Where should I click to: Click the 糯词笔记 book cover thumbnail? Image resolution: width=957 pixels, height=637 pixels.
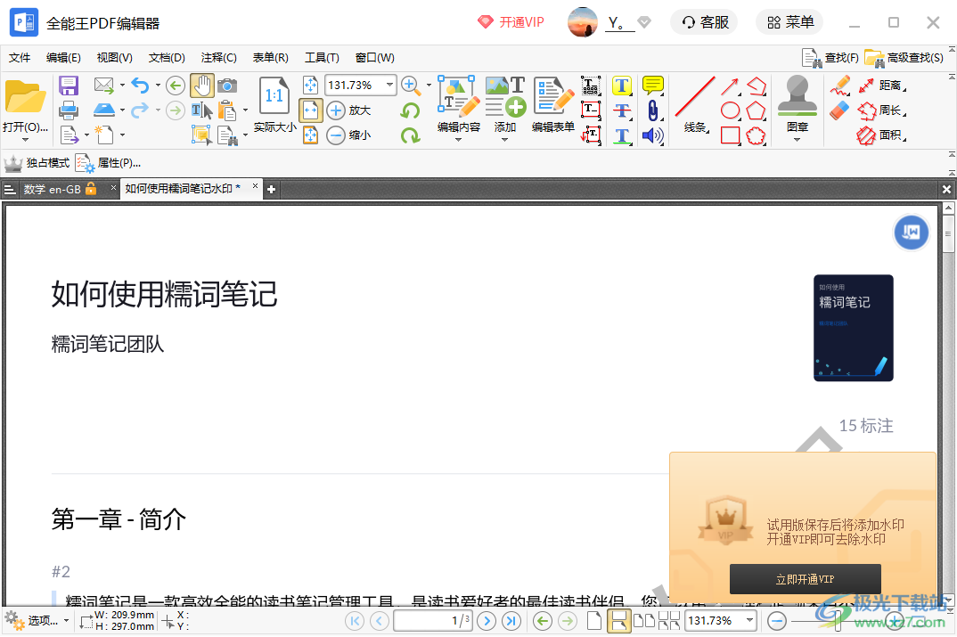(x=854, y=328)
